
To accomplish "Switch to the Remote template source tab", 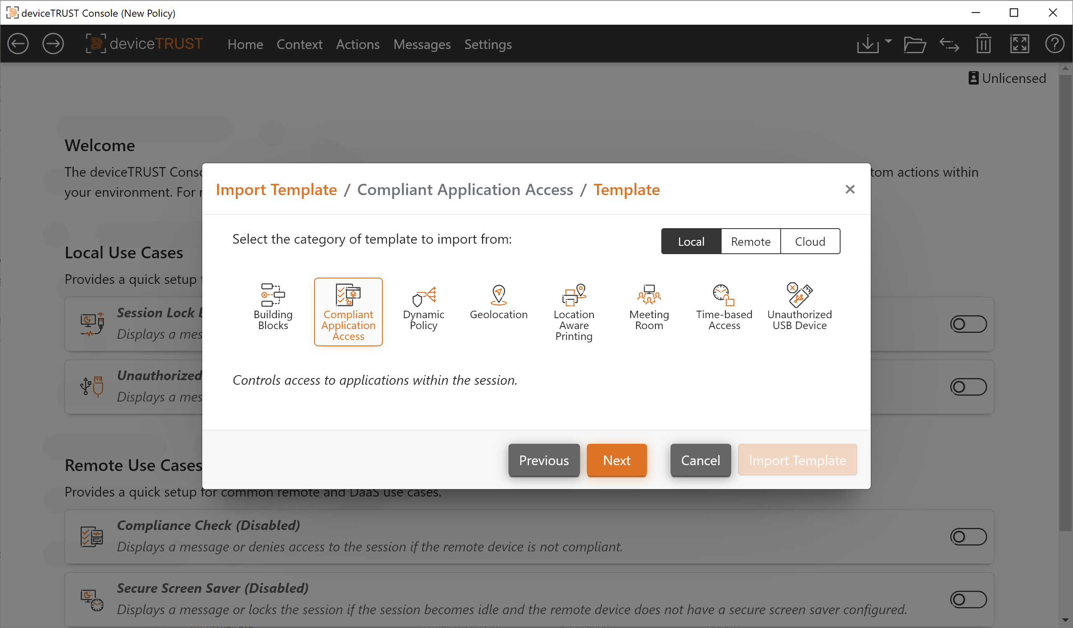I will pyautogui.click(x=750, y=242).
